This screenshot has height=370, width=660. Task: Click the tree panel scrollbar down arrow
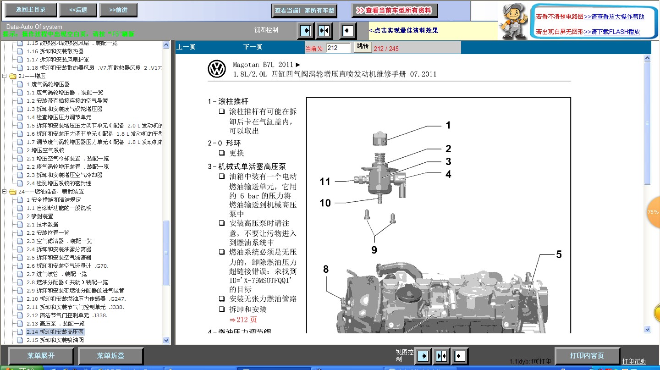pos(166,340)
